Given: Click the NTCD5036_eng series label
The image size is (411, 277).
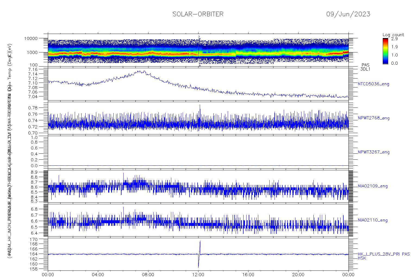Looking at the screenshot, I should coord(373,84).
